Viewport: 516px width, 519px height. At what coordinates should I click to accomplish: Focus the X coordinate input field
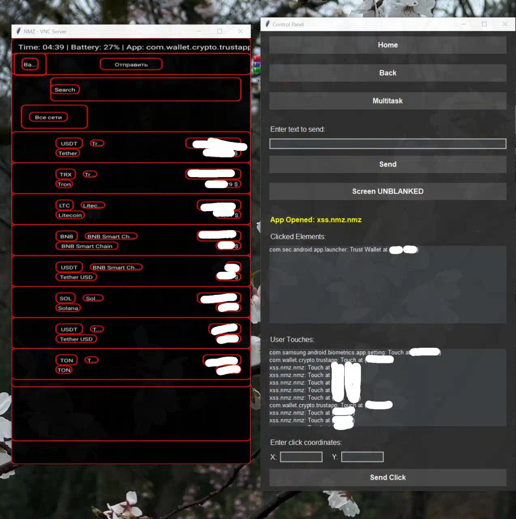(301, 457)
